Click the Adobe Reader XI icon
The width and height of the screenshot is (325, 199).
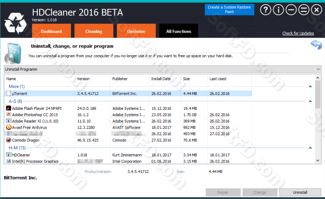click(x=8, y=121)
